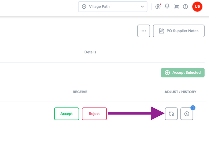The width and height of the screenshot is (209, 158).
Task: Click the ADJUST / HISTORY column header
Action: coord(180,92)
